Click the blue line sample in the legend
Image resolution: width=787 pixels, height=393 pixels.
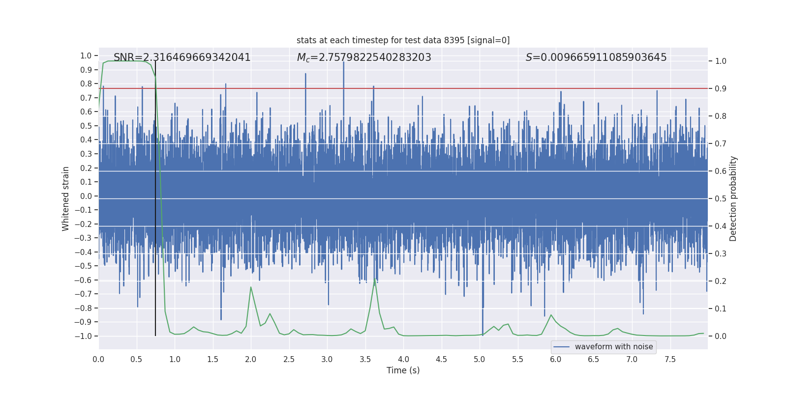click(x=562, y=347)
